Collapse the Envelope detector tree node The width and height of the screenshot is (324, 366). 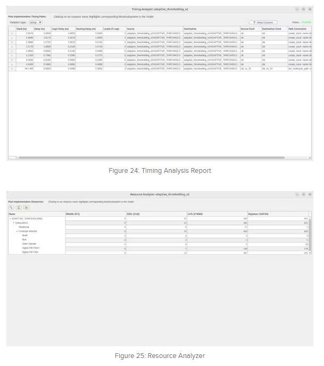pos(16,231)
